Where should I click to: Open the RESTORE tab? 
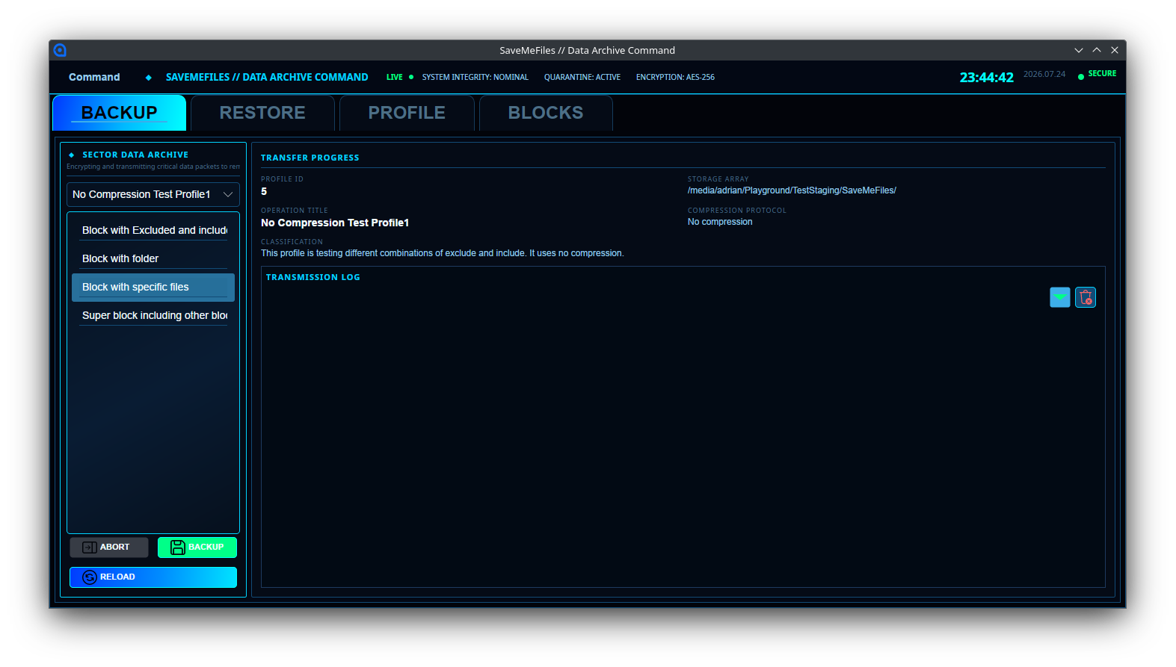(x=262, y=113)
